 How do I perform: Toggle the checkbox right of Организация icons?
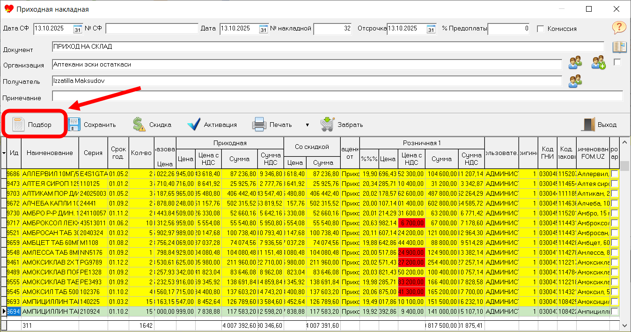coord(617,62)
